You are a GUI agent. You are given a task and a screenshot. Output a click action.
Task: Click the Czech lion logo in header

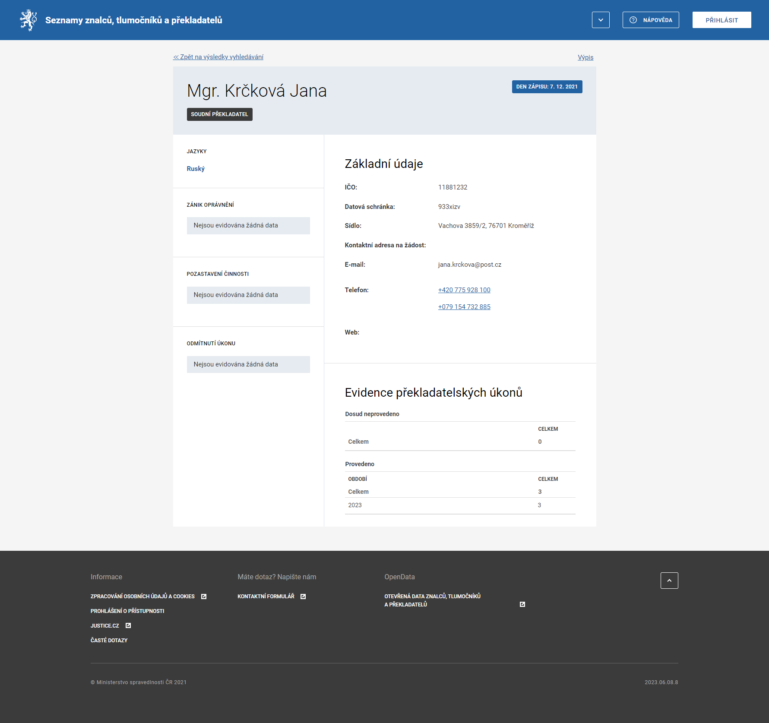coord(28,20)
